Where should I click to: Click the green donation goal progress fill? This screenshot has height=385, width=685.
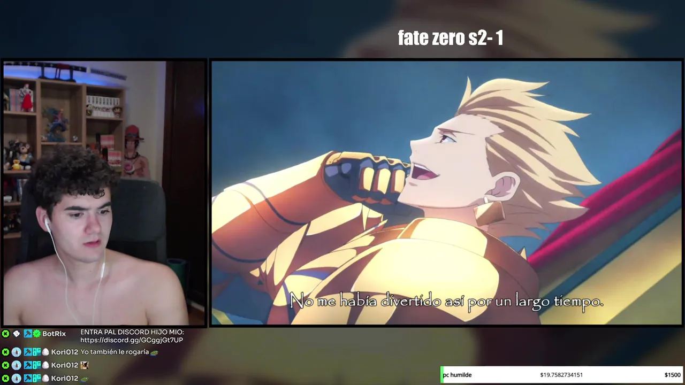point(442,375)
